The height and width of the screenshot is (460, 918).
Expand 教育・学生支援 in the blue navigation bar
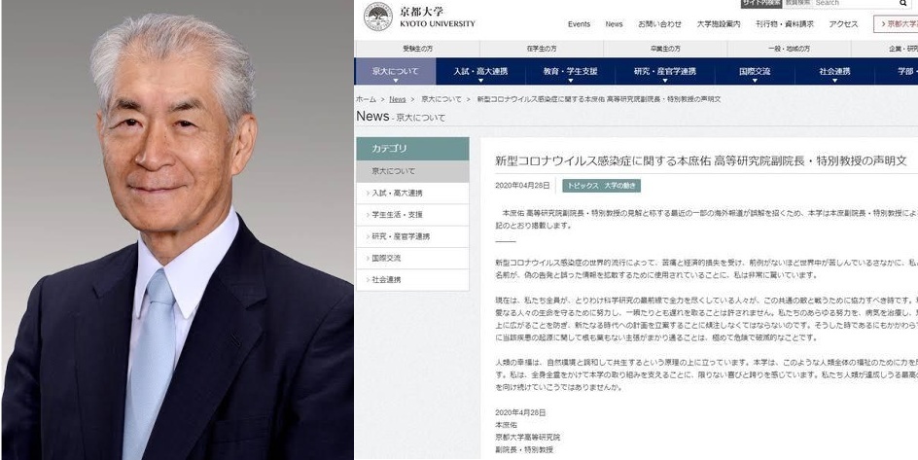pyautogui.click(x=570, y=72)
